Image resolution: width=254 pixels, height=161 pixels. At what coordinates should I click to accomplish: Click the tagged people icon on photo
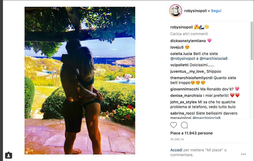(x=9, y=155)
